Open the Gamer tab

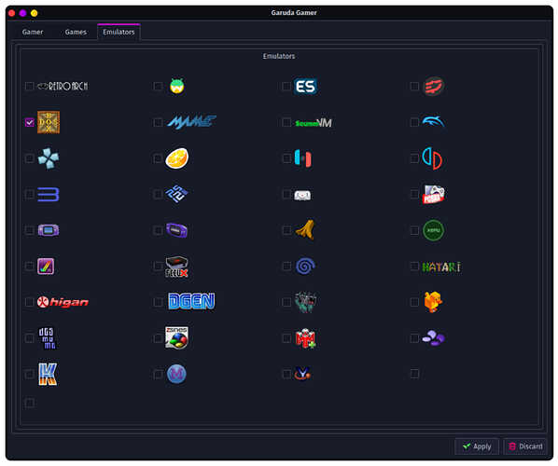coord(33,32)
